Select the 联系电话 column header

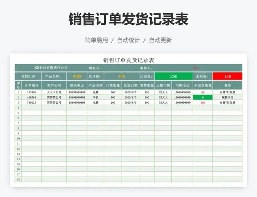[x=77, y=85]
